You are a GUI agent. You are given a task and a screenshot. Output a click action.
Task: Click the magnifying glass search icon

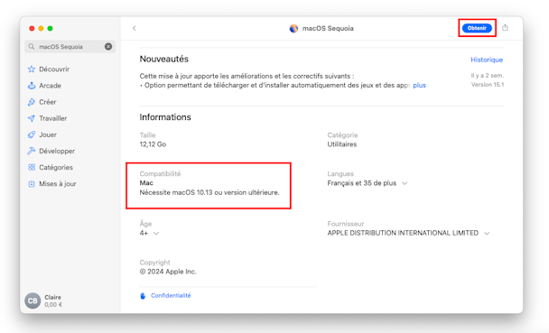(32, 47)
